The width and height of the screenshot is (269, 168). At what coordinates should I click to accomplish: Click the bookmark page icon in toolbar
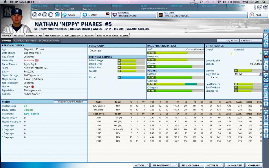tap(50, 15)
